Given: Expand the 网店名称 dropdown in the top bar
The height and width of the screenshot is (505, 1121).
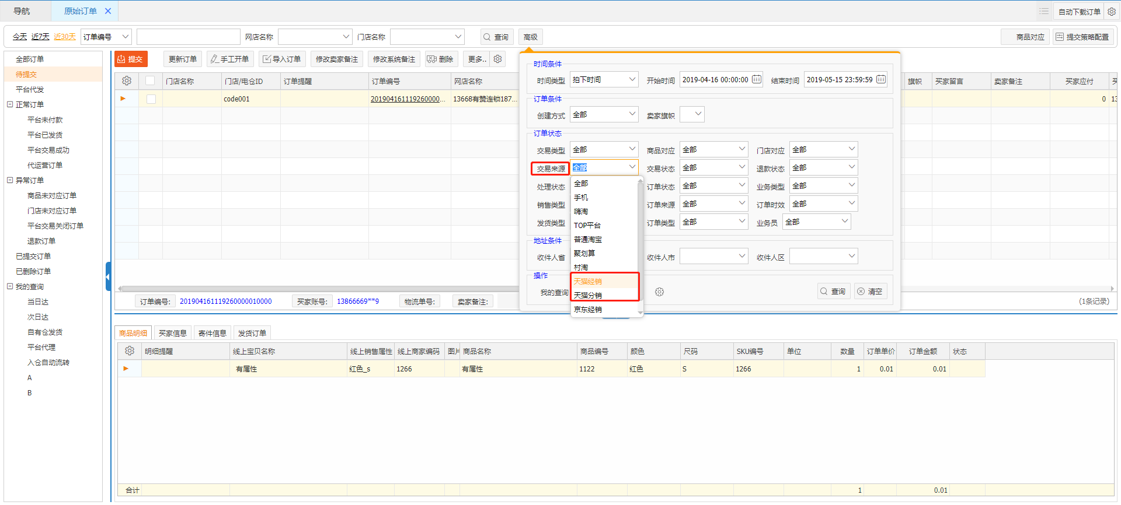Looking at the screenshot, I should (315, 37).
